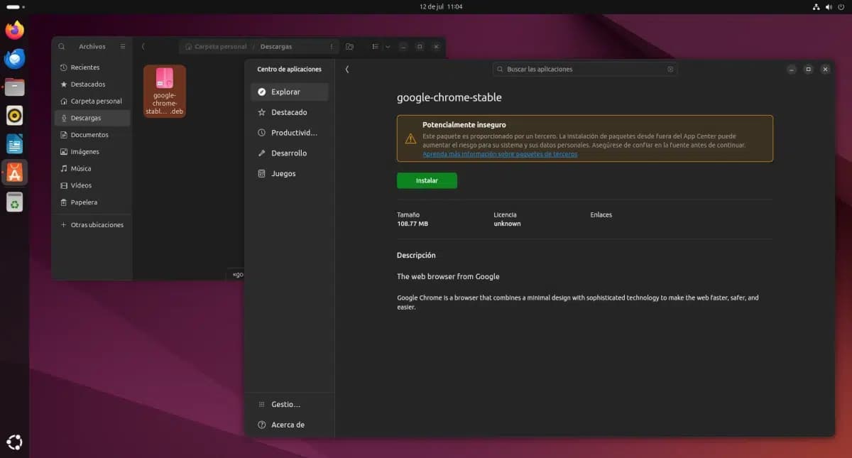Go back in Centro de aplicaciones
Image resolution: width=852 pixels, height=458 pixels.
[x=347, y=70]
